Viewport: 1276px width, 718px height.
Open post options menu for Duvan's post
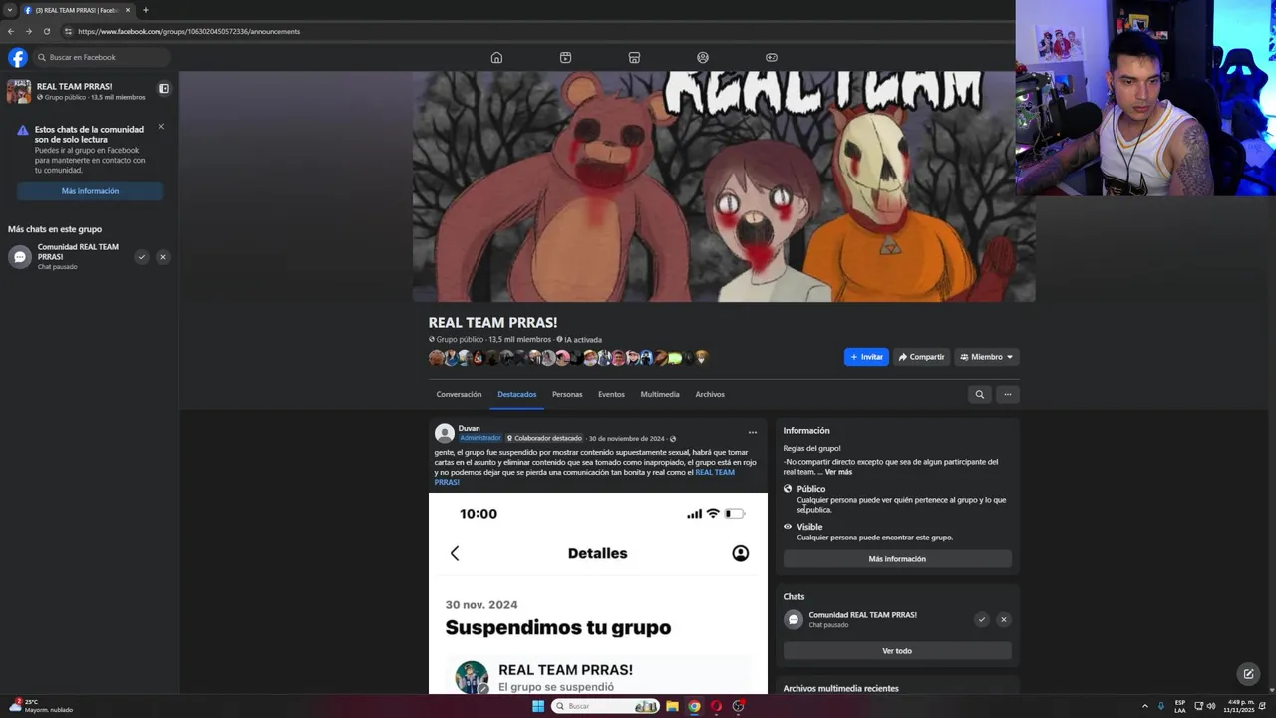[x=753, y=432]
